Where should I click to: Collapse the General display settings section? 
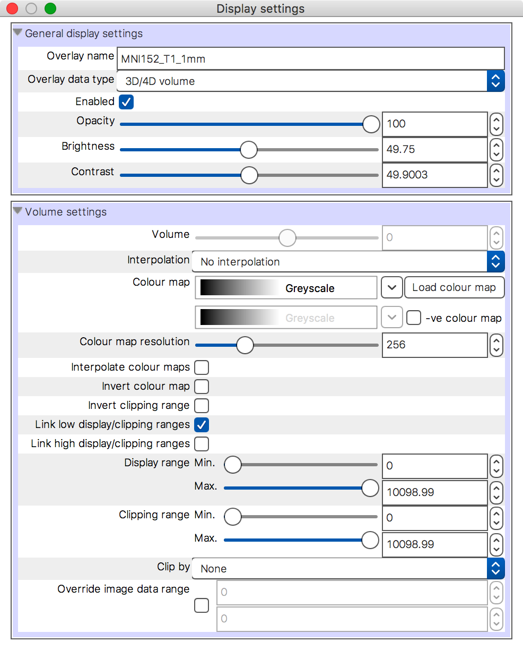[18, 32]
